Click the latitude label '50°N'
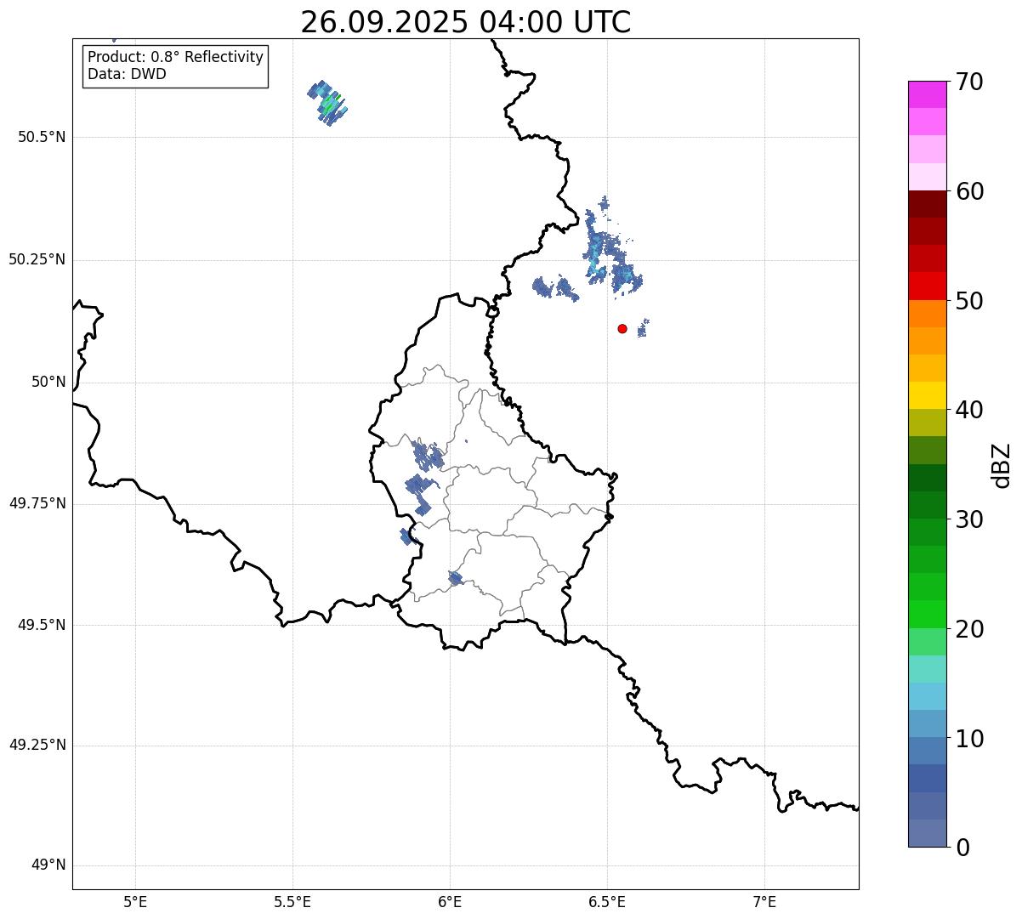1022x919 pixels. coord(48,382)
